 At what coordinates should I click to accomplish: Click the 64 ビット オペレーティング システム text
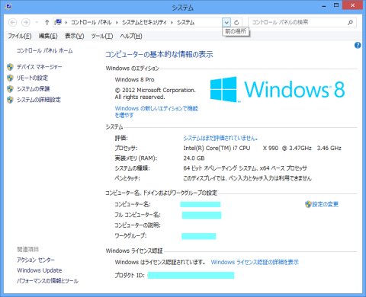coord(221,168)
